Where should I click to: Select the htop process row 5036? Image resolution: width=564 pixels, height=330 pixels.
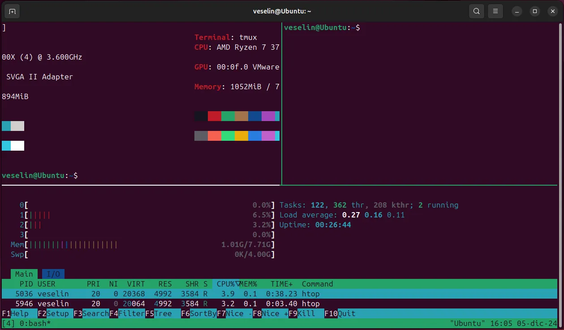134,294
